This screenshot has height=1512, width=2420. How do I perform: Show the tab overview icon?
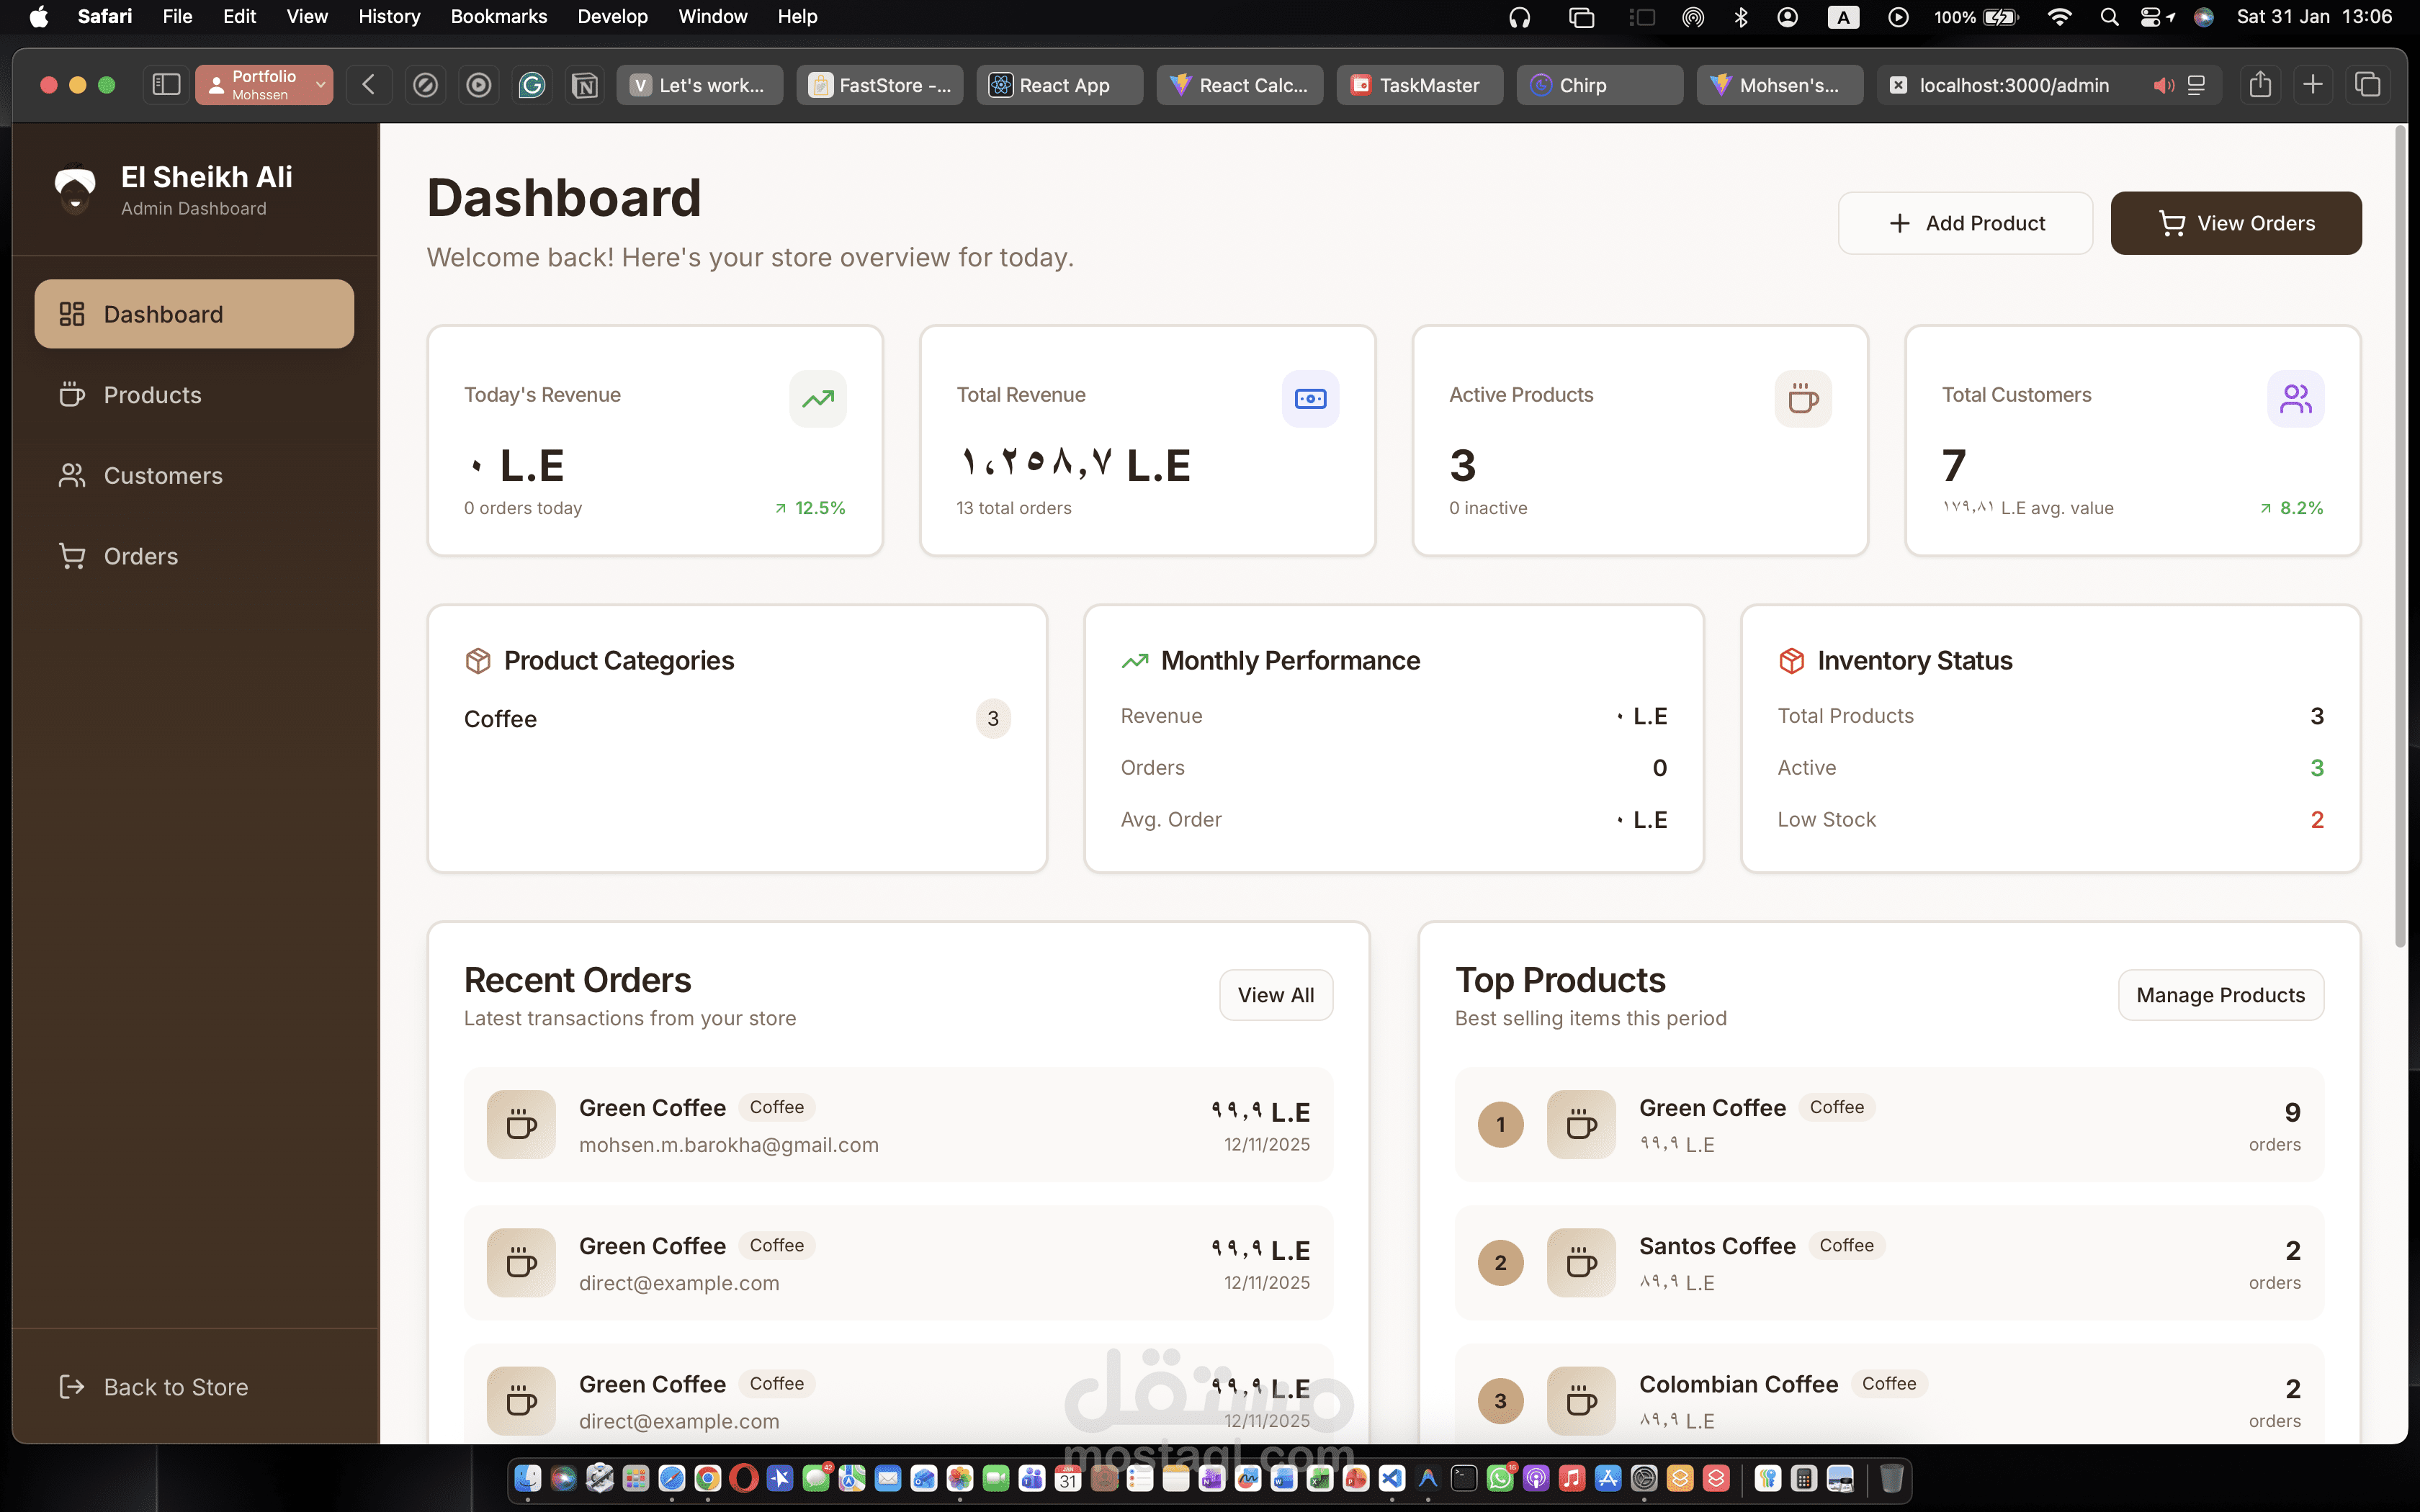(2367, 85)
